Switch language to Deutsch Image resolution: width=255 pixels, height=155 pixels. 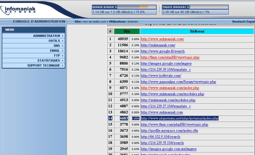(239, 22)
